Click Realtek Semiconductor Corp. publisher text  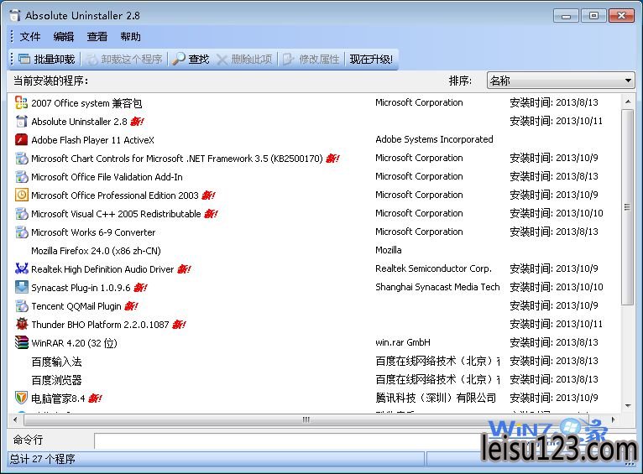[x=433, y=268]
